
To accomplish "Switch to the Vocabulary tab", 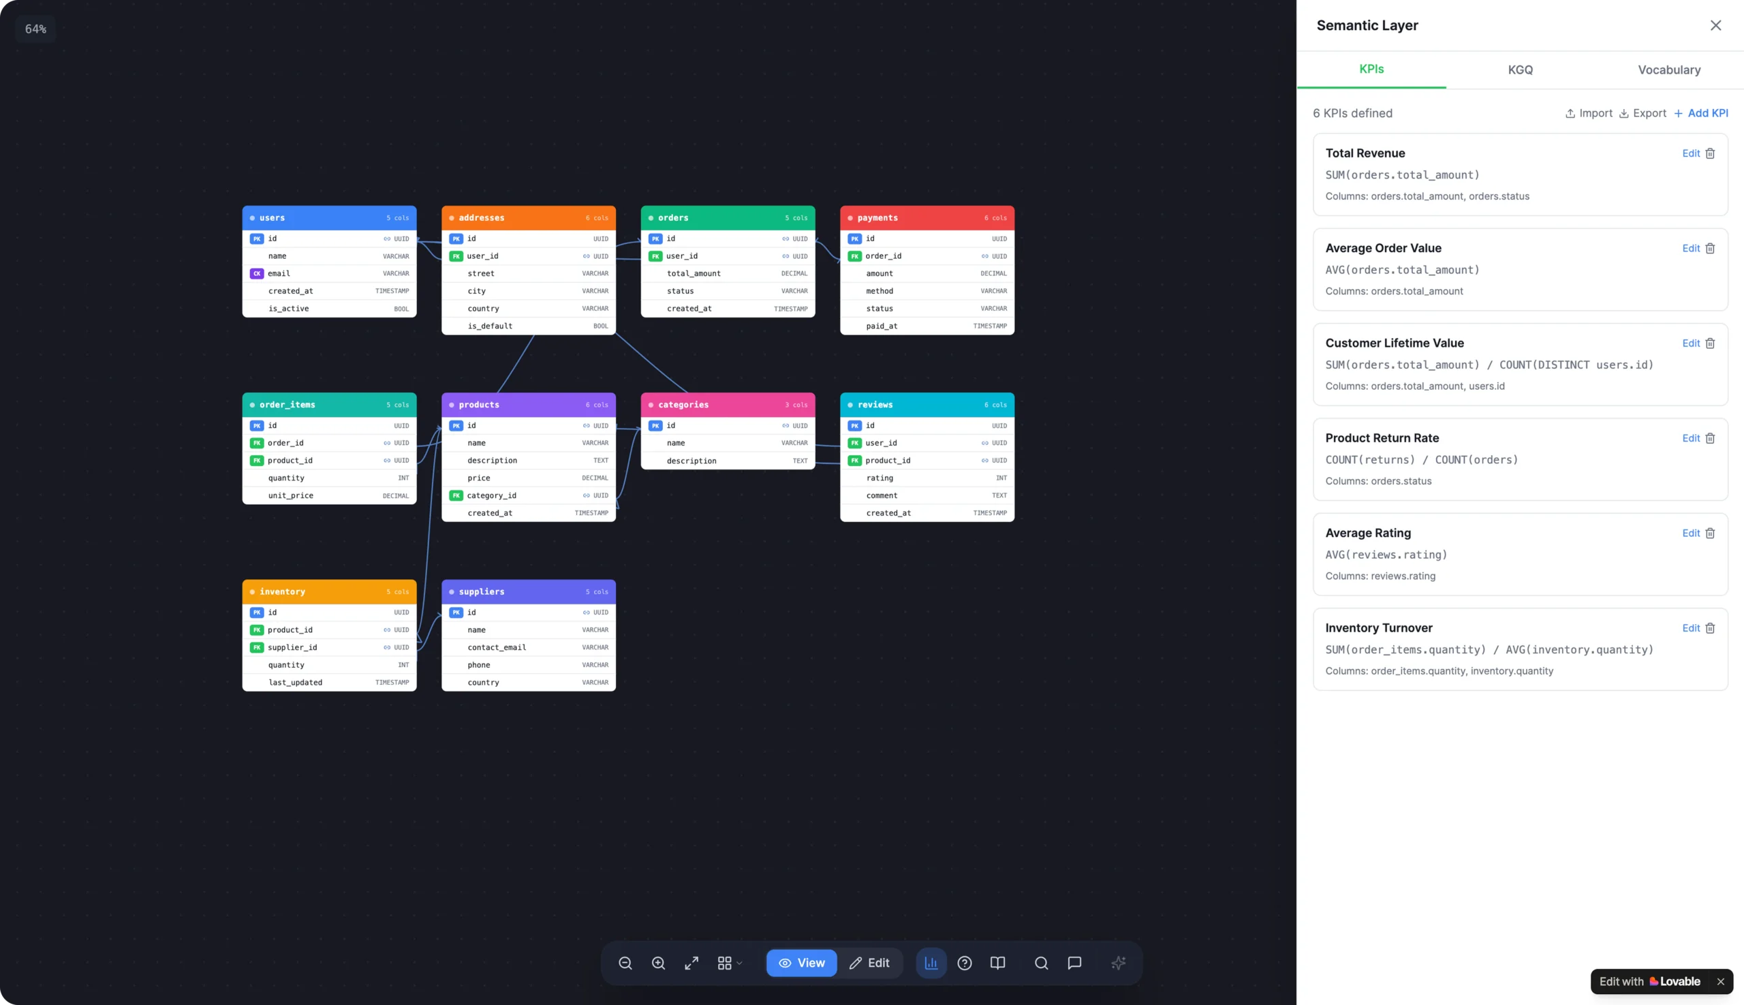I will (1668, 69).
